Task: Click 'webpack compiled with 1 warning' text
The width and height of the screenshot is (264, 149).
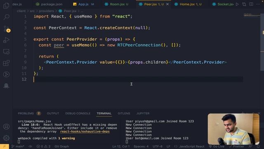Action: (x=46, y=138)
